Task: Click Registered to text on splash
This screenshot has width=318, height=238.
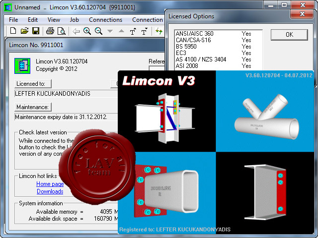Action: pyautogui.click(x=175, y=230)
